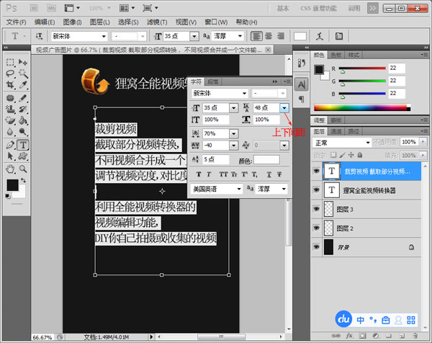Switch to the 通道 tab
Image resolution: width=432 pixels, height=343 pixels.
pos(336,131)
